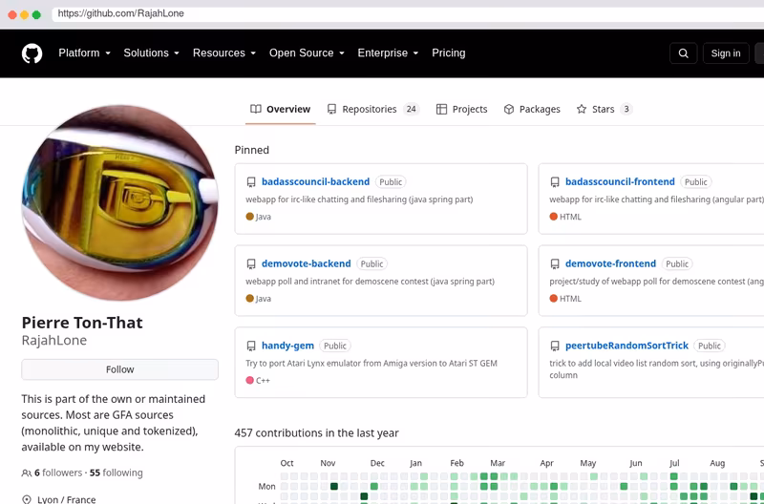
Task: Open demovote-backend repository link
Action: tap(306, 263)
